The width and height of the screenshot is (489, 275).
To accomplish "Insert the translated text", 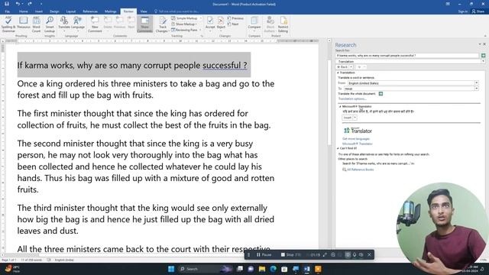I will tap(347, 118).
